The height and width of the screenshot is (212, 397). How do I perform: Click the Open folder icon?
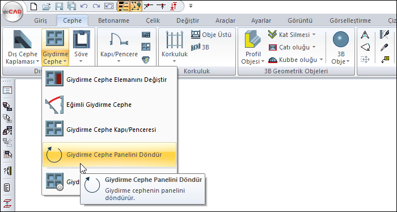click(x=47, y=6)
